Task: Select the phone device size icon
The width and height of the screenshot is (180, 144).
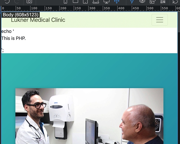Action: [66, 1]
